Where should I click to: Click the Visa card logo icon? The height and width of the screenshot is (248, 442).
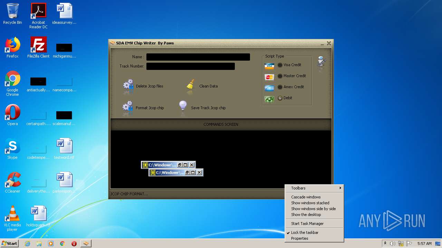pyautogui.click(x=269, y=66)
